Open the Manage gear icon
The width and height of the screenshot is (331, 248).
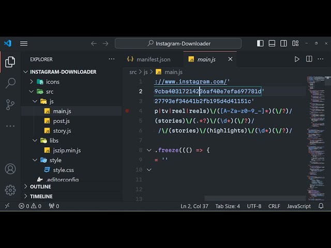coord(10,190)
